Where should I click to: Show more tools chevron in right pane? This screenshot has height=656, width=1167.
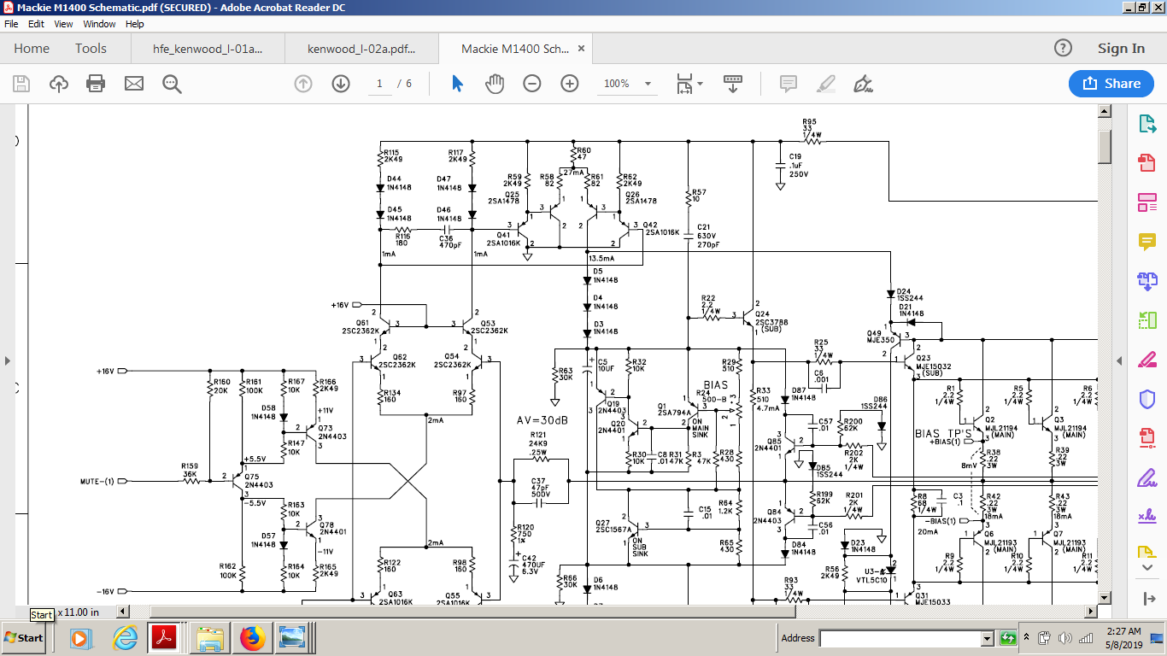click(x=1147, y=568)
